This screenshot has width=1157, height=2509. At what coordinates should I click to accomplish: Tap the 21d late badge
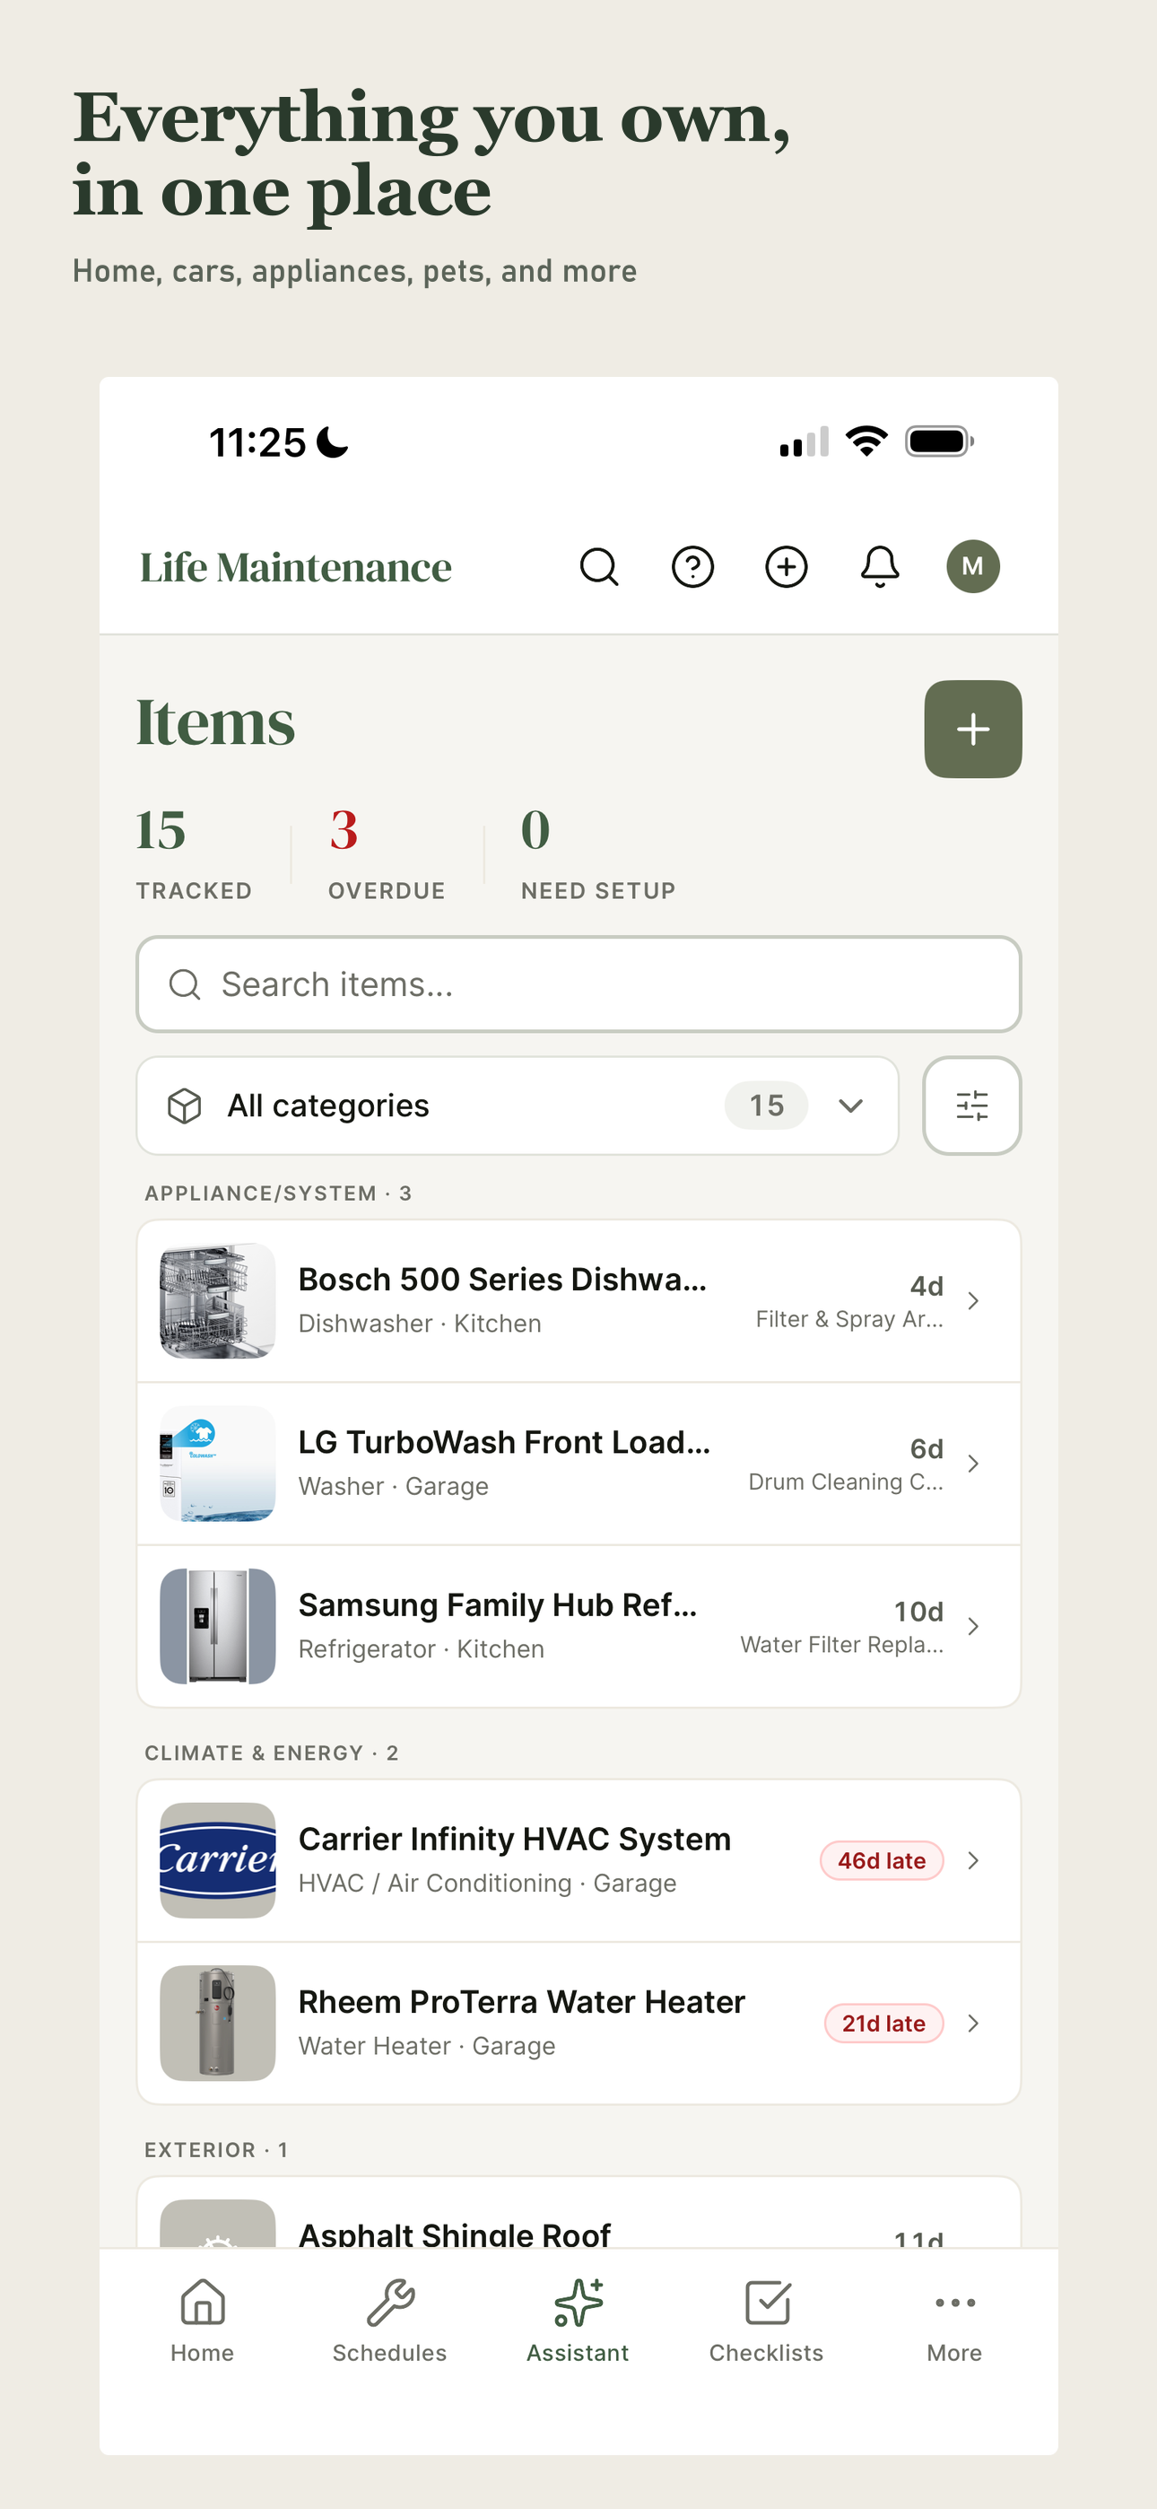click(x=883, y=2023)
